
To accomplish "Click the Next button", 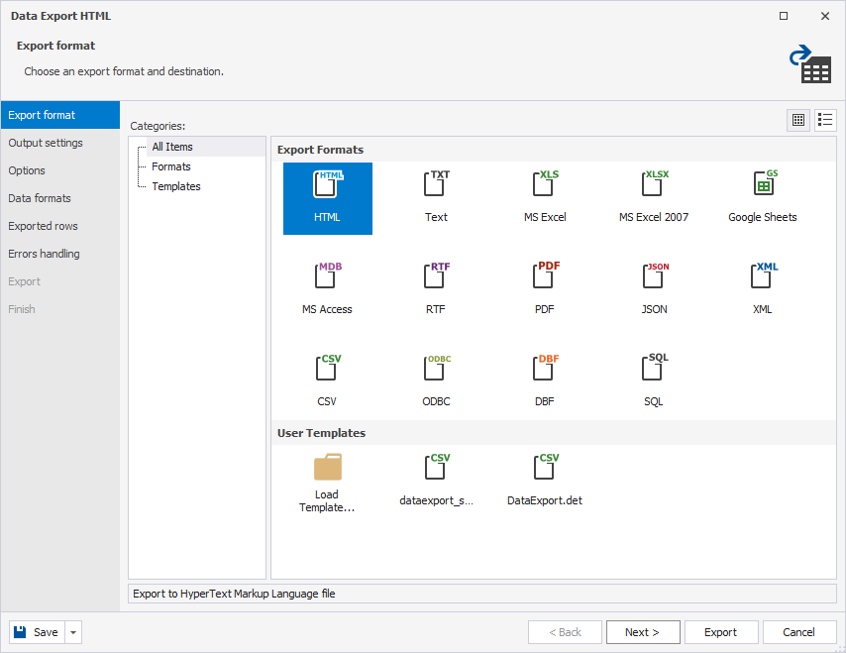I will 642,632.
